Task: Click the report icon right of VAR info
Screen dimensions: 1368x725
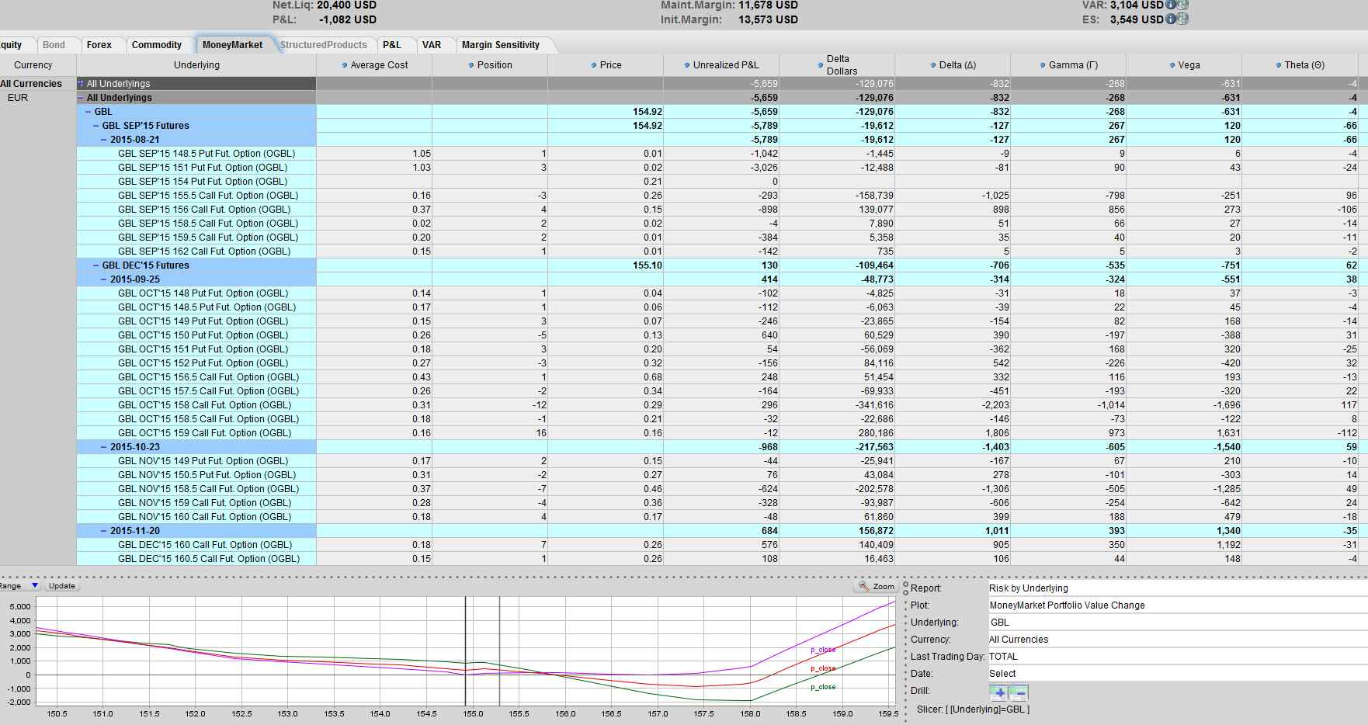Action: [x=1182, y=5]
